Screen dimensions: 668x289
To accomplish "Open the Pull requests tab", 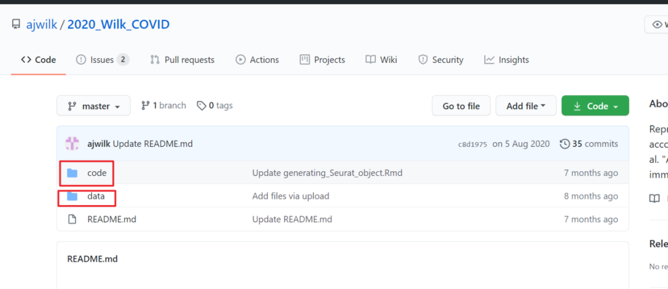I will coord(182,60).
